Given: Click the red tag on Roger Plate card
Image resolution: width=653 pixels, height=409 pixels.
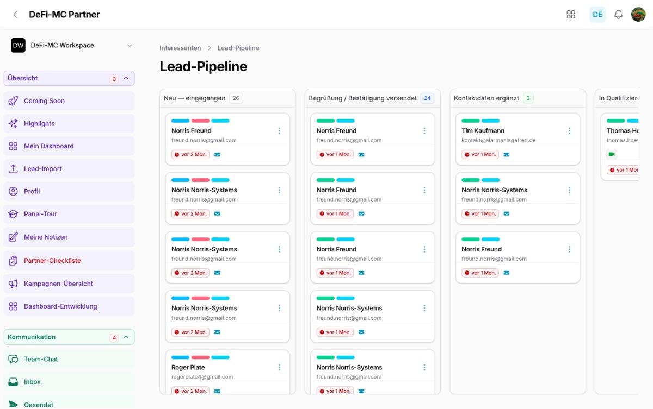Looking at the screenshot, I should coord(200,357).
